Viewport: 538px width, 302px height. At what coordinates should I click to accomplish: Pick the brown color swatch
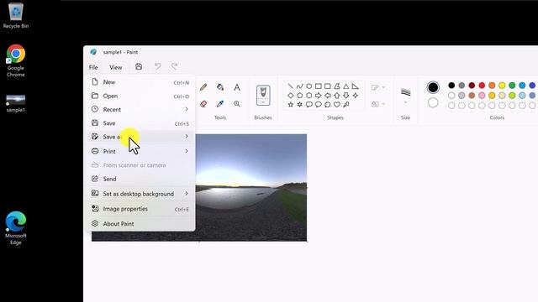coord(472,95)
